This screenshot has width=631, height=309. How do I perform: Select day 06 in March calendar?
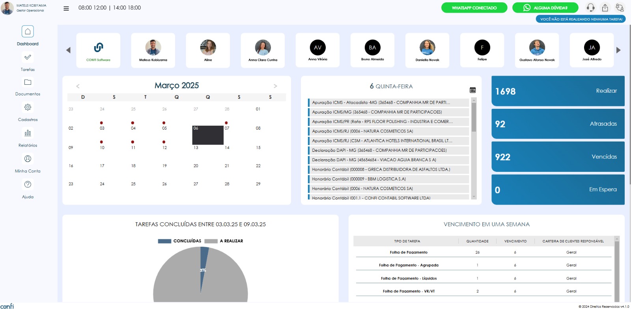[208, 135]
